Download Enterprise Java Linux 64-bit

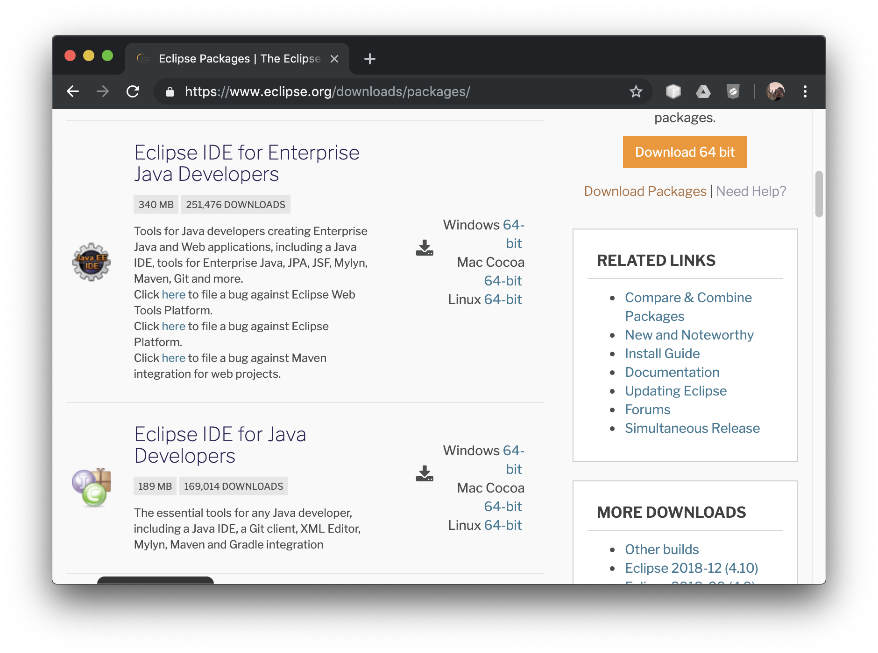tap(503, 299)
